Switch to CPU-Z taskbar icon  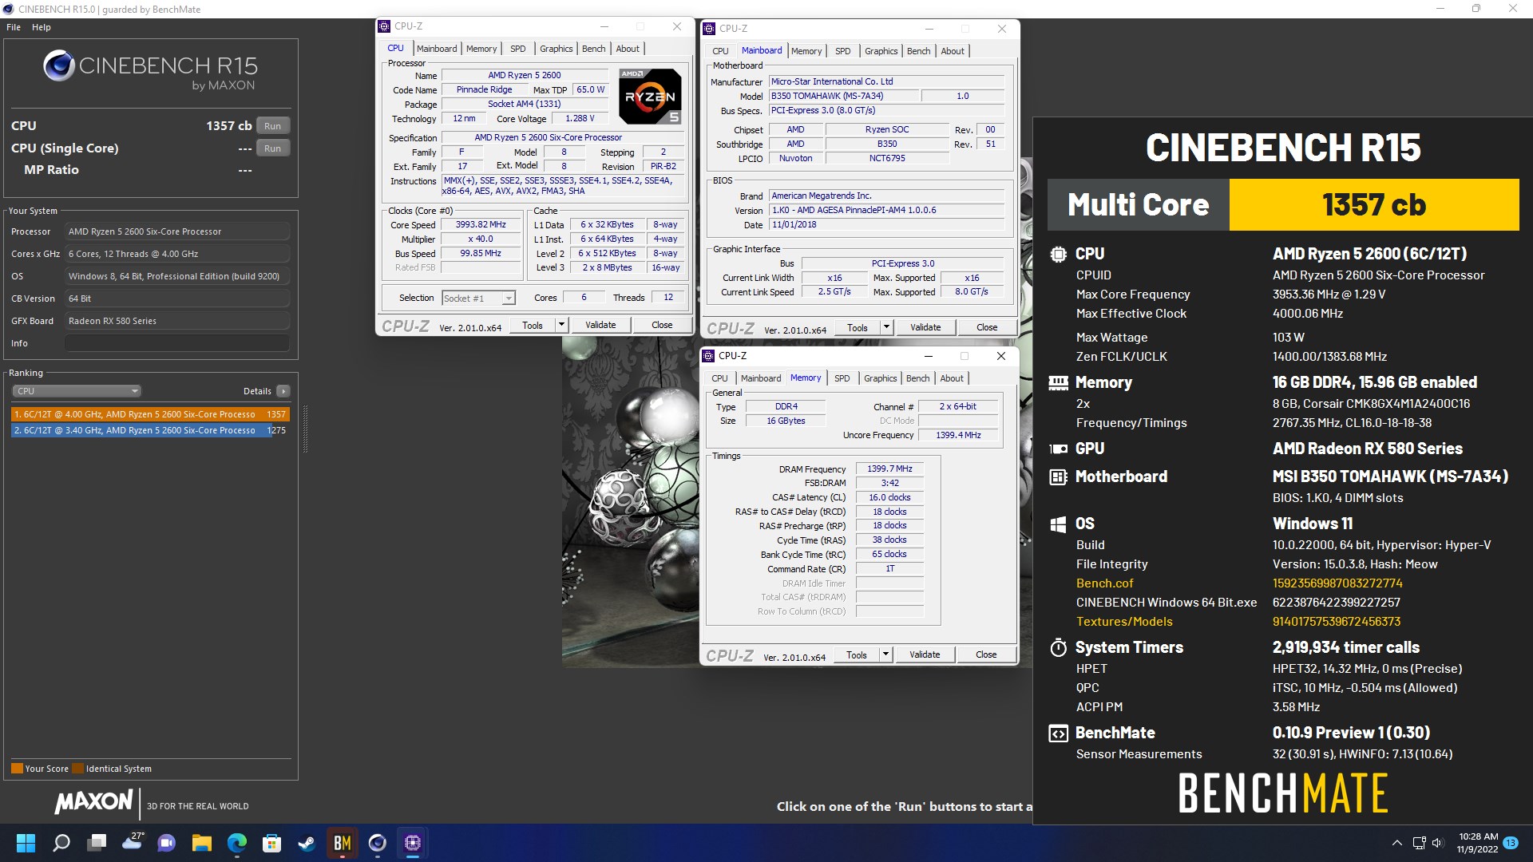pos(413,843)
